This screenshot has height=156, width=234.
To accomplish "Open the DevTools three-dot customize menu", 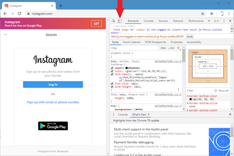I will point(224,21).
